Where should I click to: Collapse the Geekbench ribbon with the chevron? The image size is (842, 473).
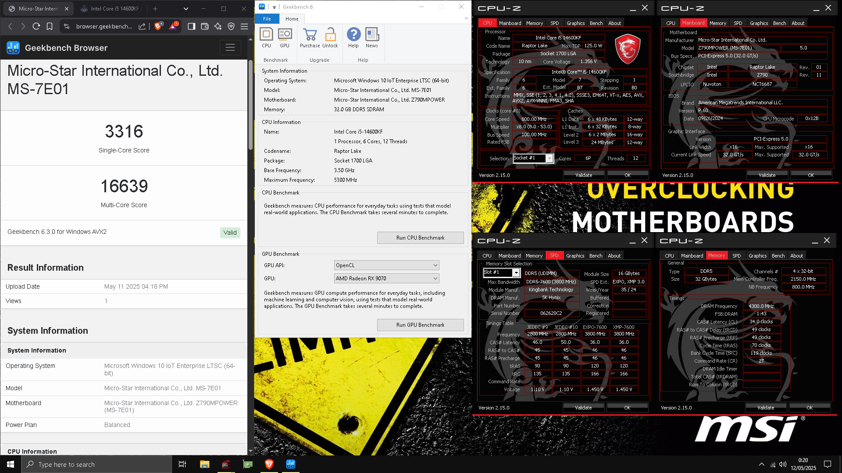click(466, 18)
